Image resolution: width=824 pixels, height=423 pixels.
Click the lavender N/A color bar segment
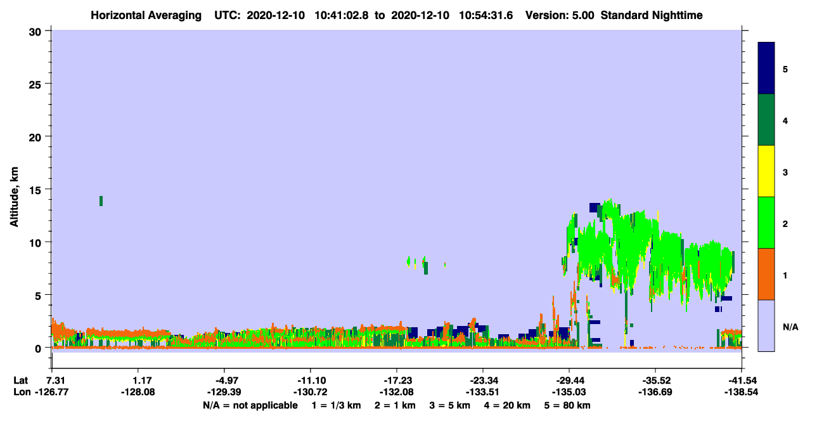coord(766,325)
